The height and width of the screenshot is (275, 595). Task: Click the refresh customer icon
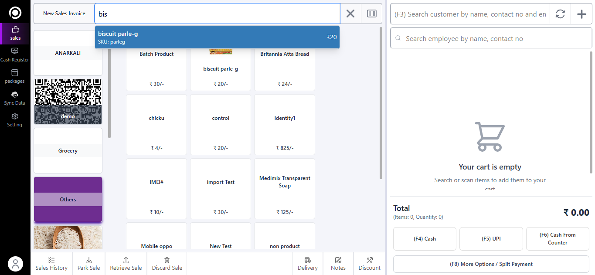pos(560,14)
